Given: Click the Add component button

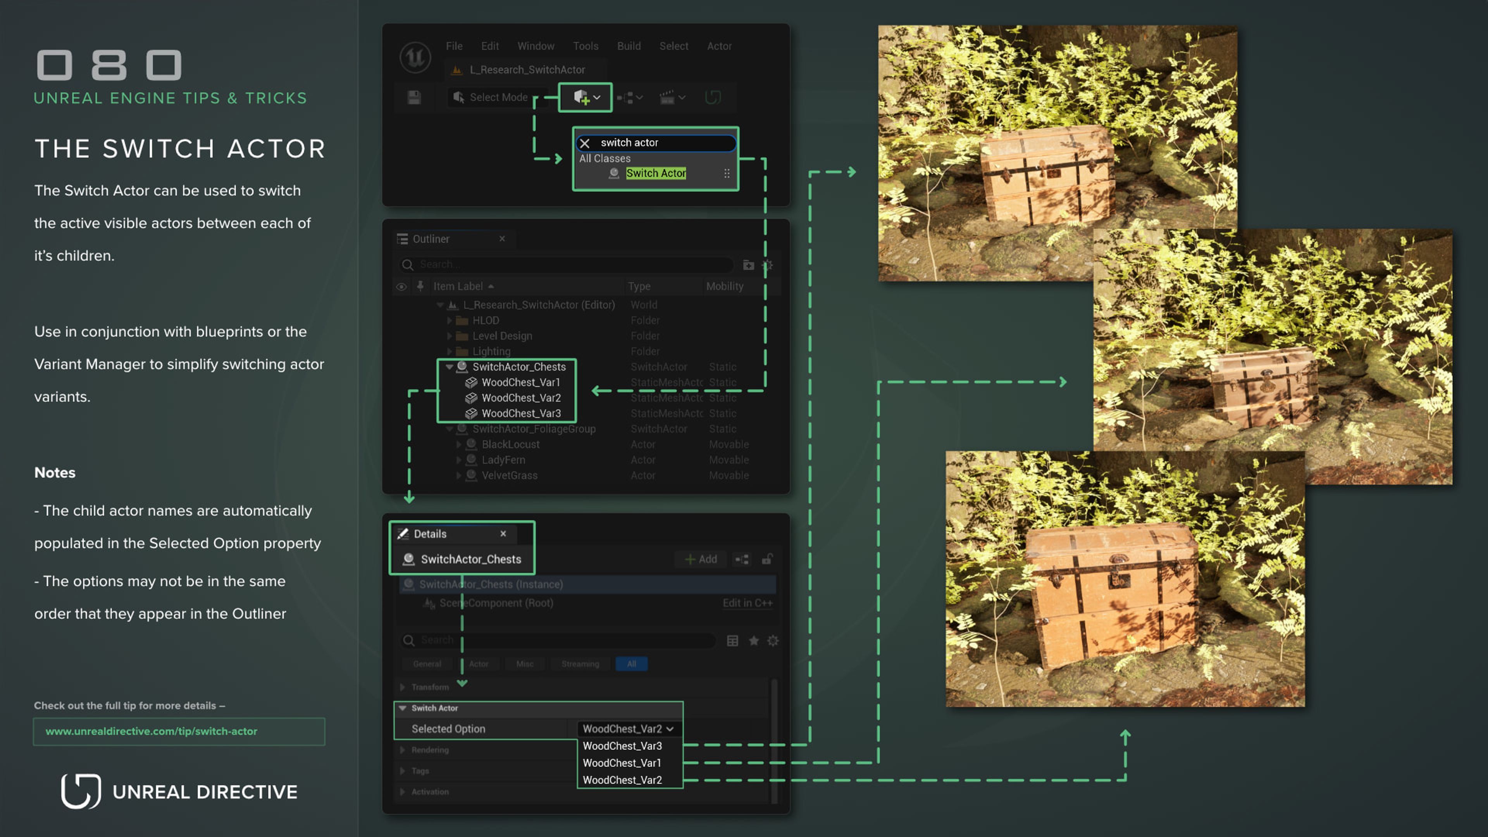Looking at the screenshot, I should pyautogui.click(x=701, y=559).
